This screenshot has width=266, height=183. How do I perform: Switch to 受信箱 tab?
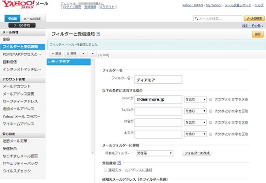tap(12, 19)
